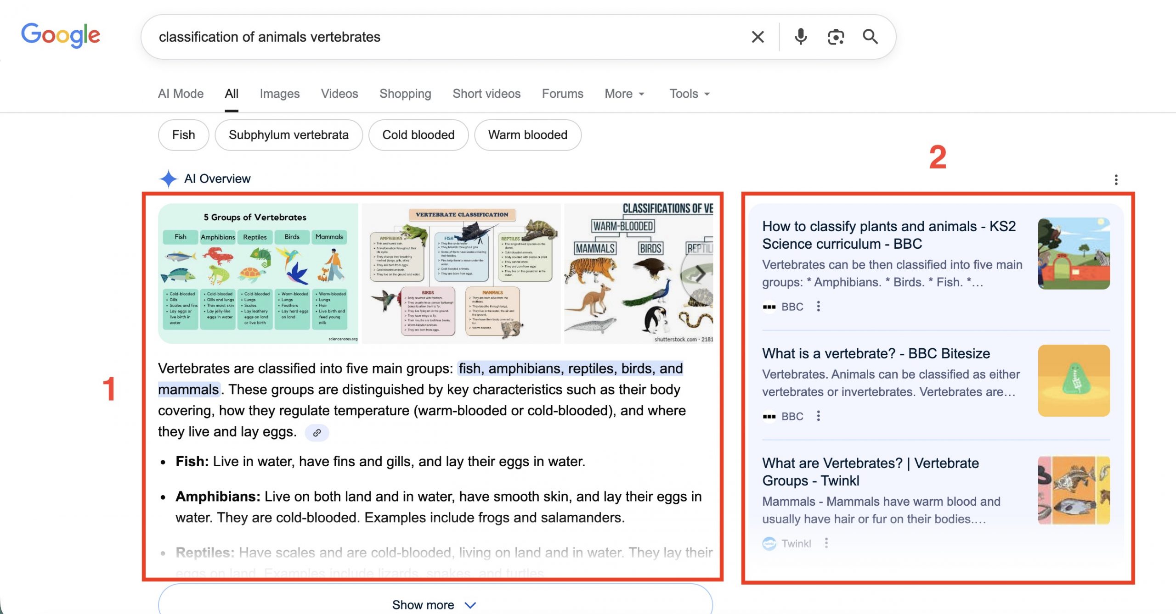Switch to the Images tab
Viewport: 1176px width, 614px height.
tap(279, 94)
